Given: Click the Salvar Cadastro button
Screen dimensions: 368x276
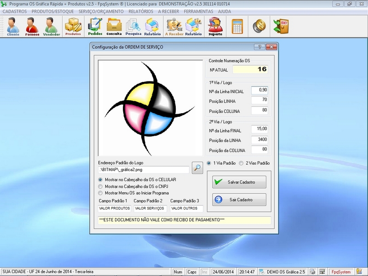Looking at the screenshot, I should (x=239, y=182).
